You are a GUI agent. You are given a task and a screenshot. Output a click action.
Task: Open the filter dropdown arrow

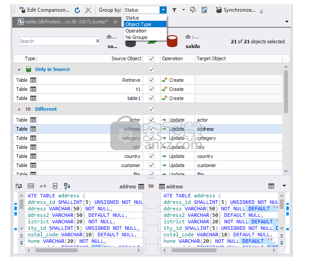click(x=183, y=10)
